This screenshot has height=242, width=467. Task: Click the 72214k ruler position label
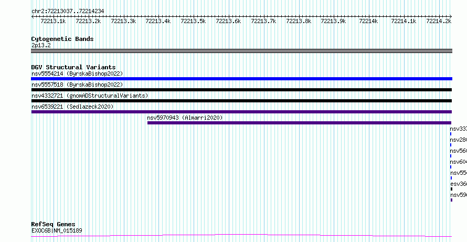[x=368, y=21]
